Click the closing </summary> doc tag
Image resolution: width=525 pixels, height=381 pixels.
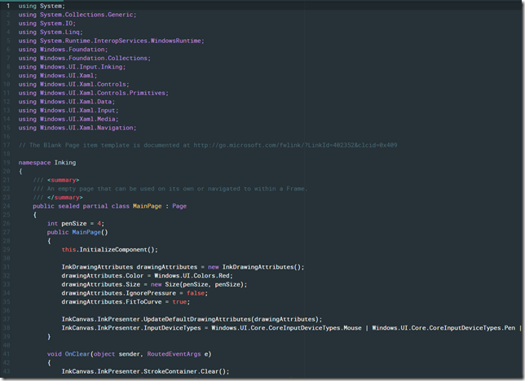click(65, 197)
